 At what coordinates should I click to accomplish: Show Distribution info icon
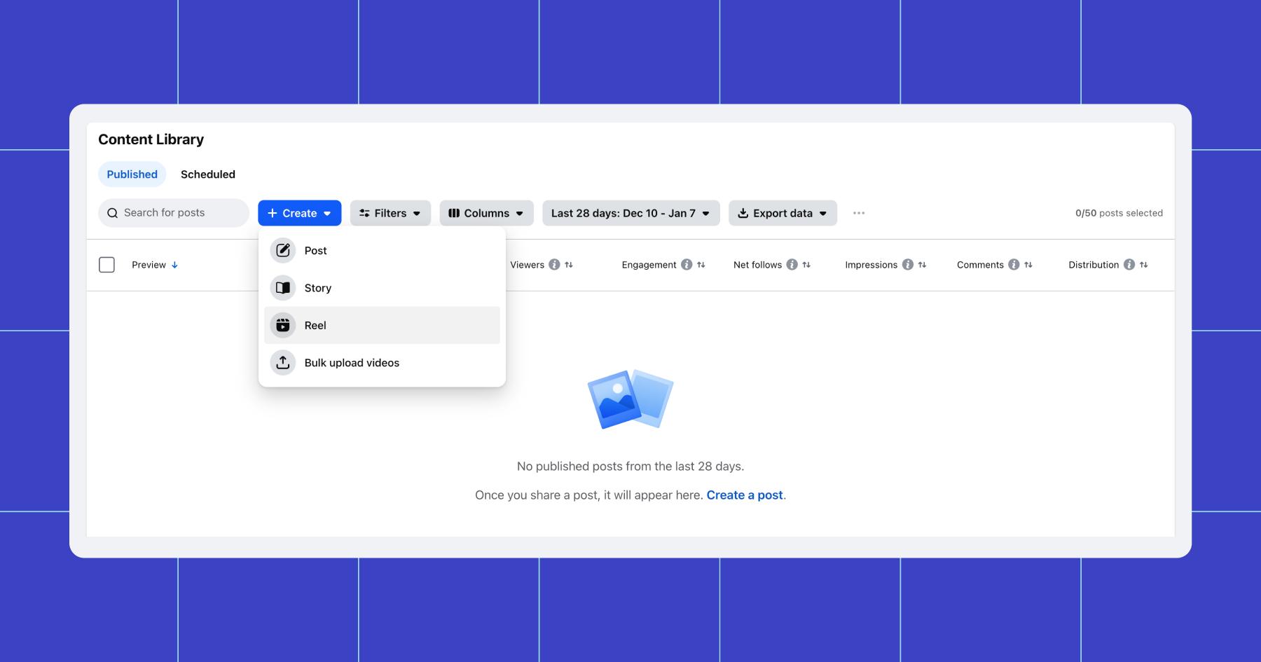(1129, 265)
